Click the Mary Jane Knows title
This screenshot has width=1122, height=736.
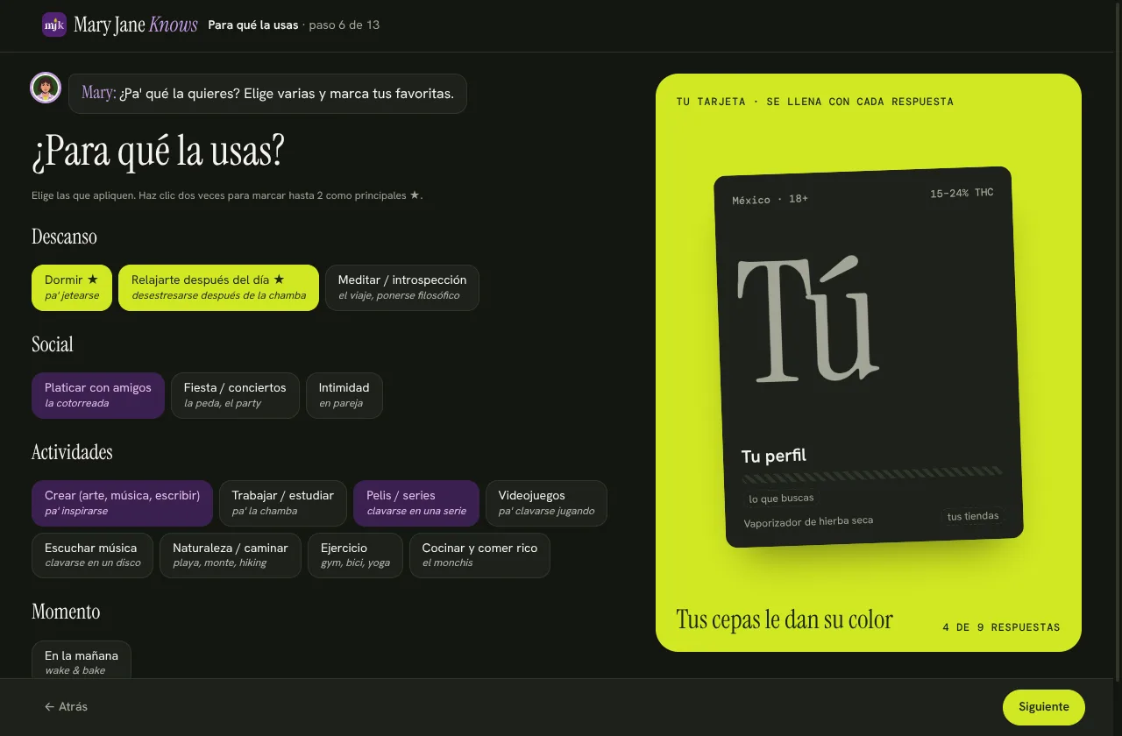[x=136, y=25]
